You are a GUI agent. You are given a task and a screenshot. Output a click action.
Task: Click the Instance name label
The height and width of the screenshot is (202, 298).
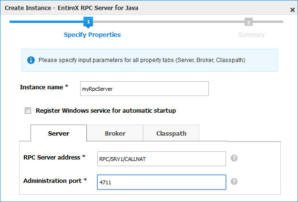[x=44, y=87]
